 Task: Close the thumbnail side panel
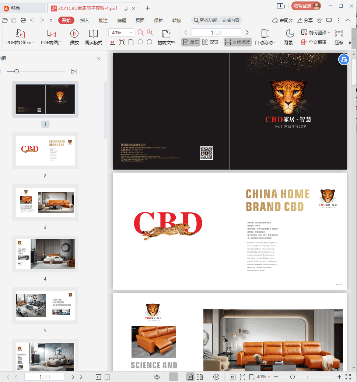pyautogui.click(x=99, y=59)
